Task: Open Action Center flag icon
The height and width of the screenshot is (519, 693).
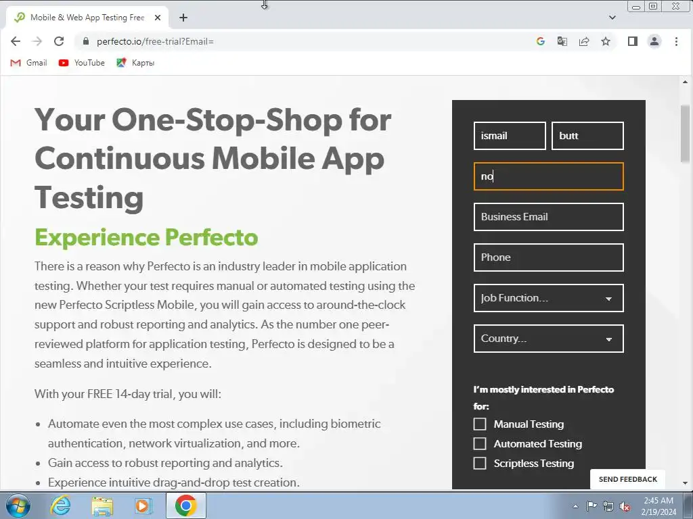Action: 591,506
